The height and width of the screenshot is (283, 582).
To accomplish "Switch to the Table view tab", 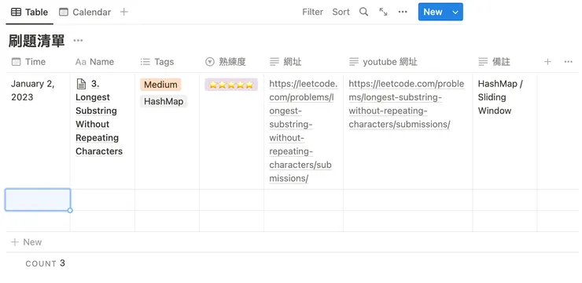I will (29, 13).
